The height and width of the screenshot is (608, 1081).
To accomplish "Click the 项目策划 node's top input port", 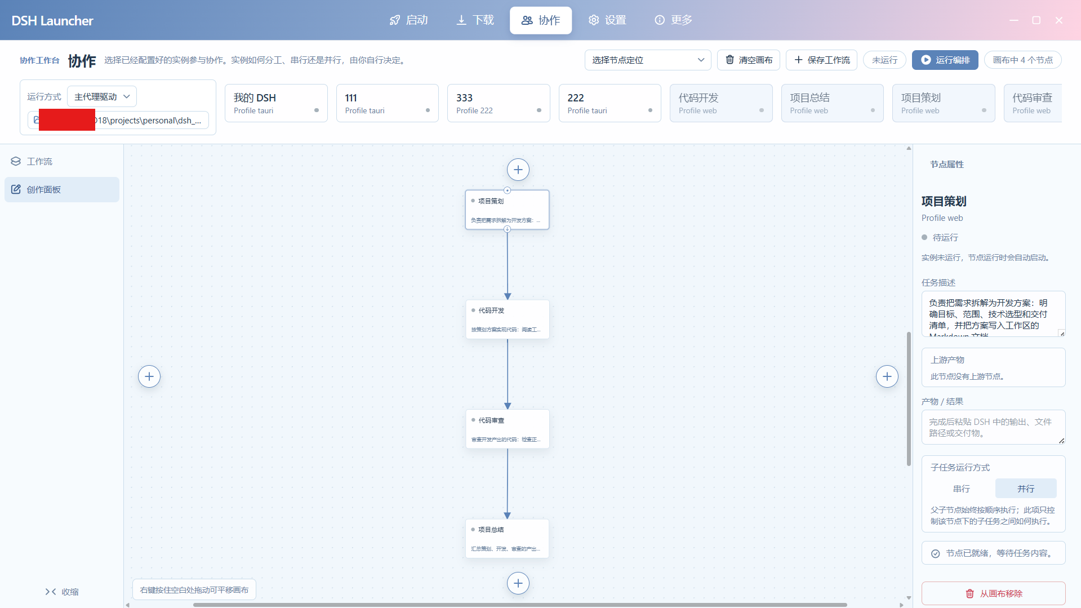I will (x=507, y=190).
